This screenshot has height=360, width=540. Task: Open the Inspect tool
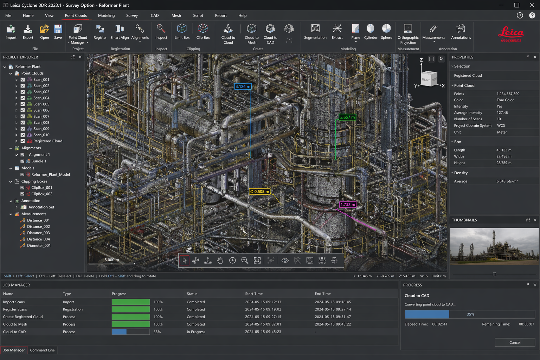[x=161, y=32]
